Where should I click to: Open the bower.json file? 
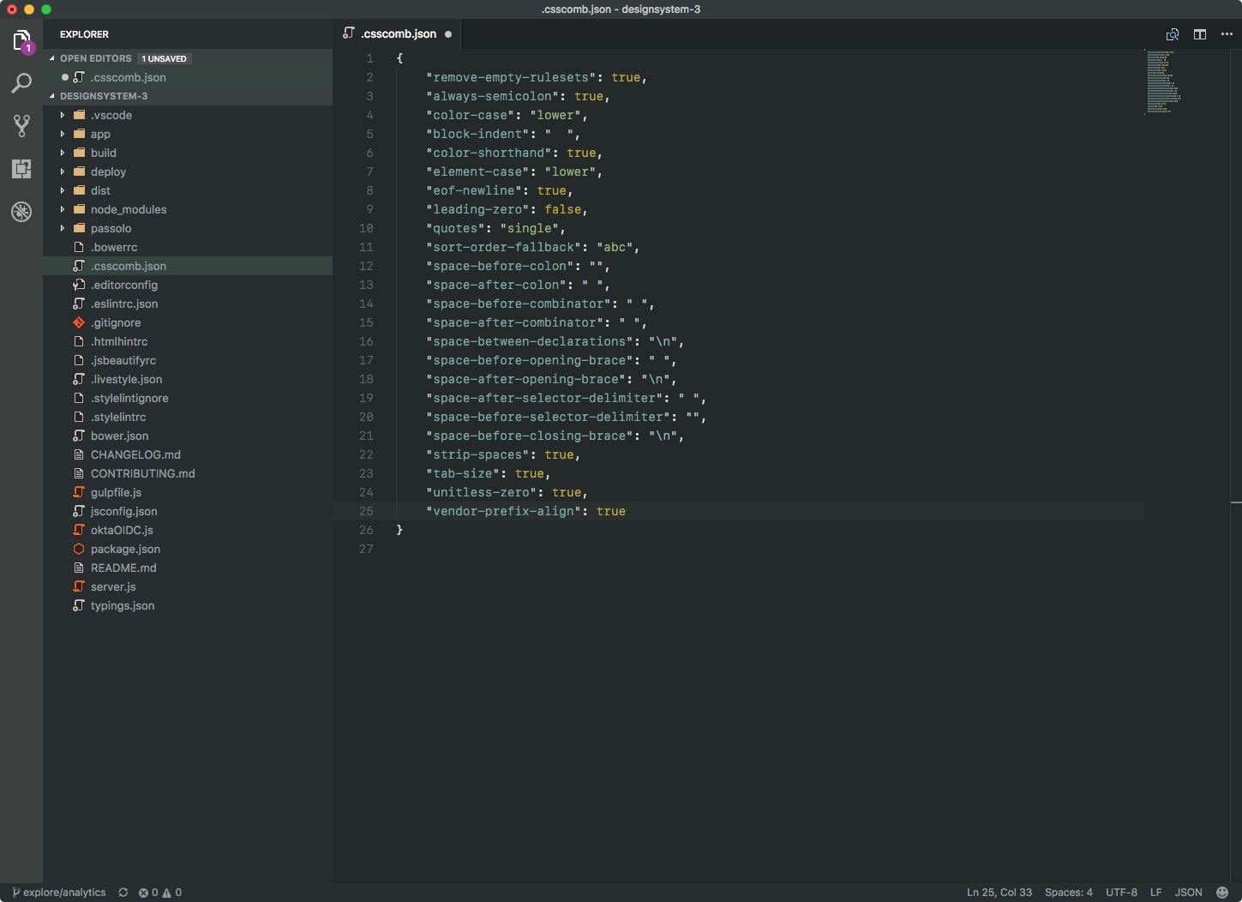[x=188, y=436]
